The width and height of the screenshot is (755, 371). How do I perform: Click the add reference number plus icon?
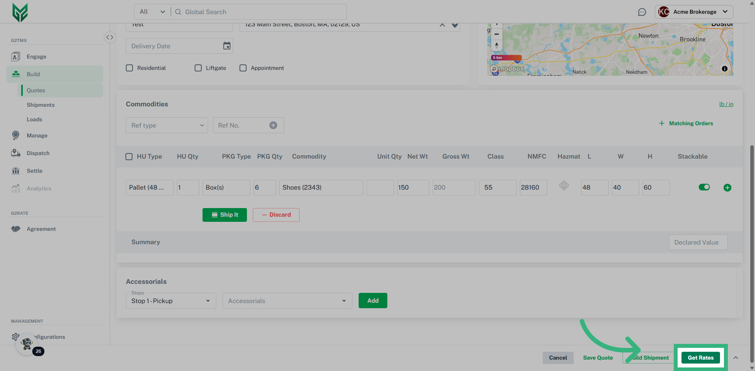point(273,125)
